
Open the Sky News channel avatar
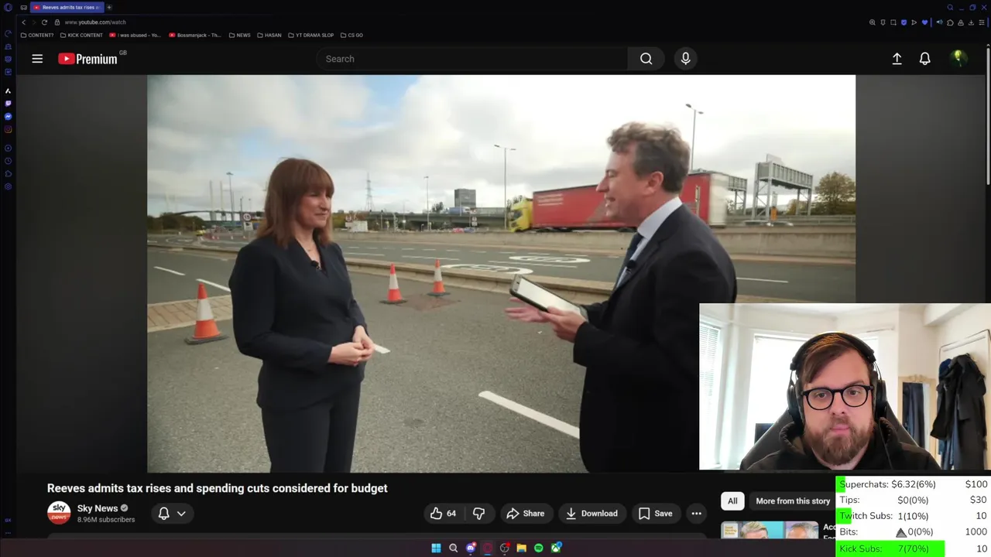point(59,513)
